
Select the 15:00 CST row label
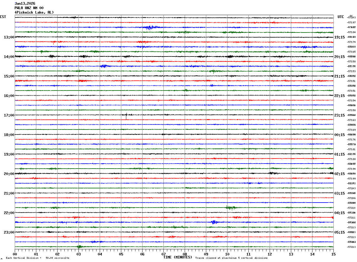[9, 76]
